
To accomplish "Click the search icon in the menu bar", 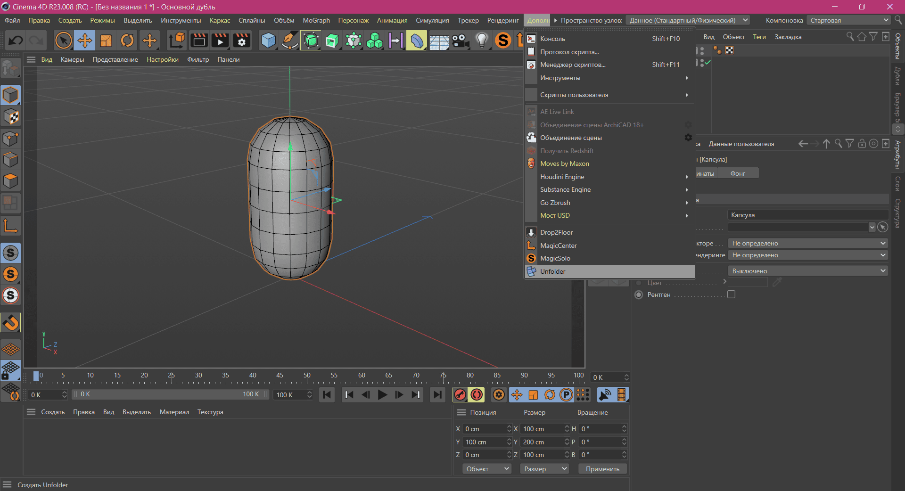I will point(898,20).
